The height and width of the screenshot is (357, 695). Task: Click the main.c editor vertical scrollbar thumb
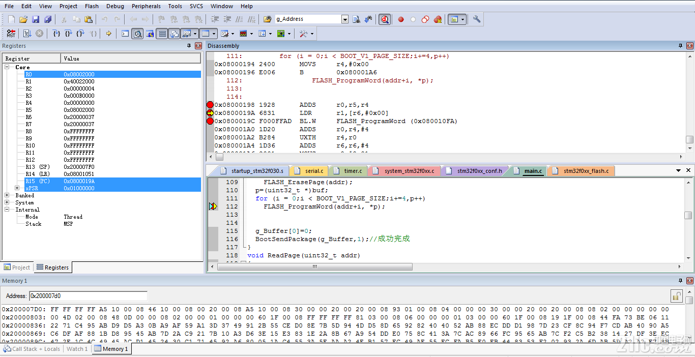tap(688, 216)
